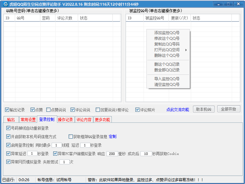This screenshot has width=245, height=184.
Task: Open the 点此交流功能 link
Action: tap(178, 110)
